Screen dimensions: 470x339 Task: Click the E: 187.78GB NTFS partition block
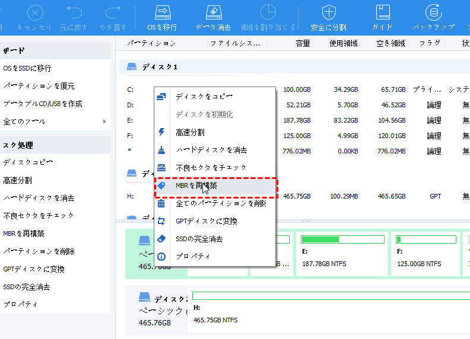tap(342, 254)
